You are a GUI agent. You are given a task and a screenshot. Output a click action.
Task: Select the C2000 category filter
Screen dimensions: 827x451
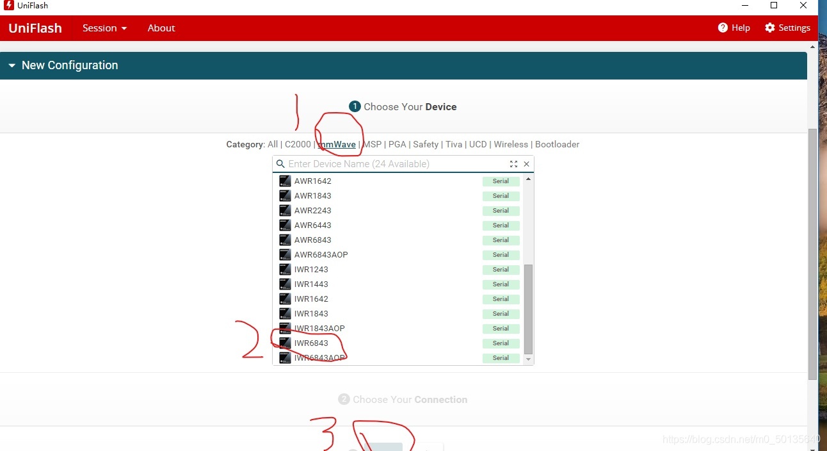[x=298, y=144]
